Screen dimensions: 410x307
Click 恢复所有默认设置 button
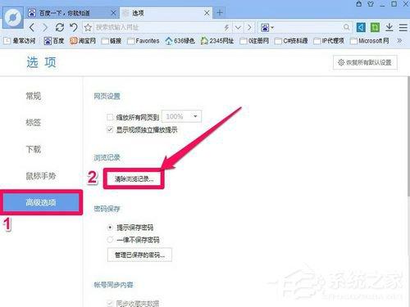tap(365, 62)
